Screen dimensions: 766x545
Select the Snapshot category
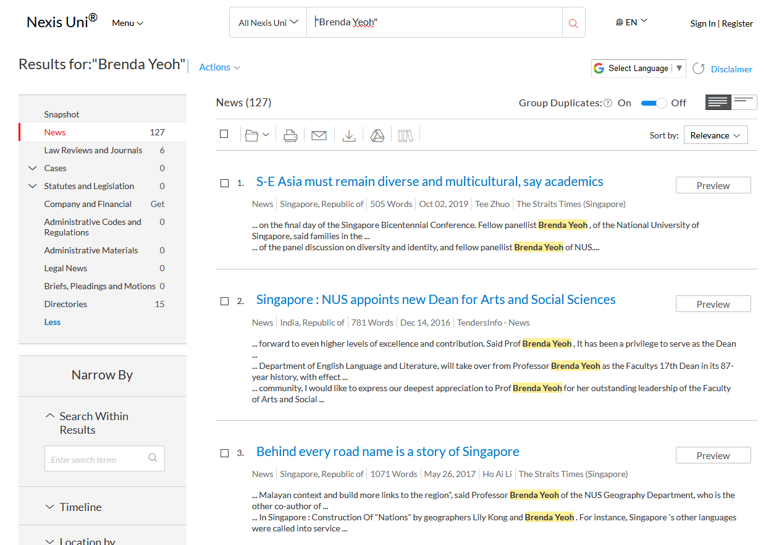(62, 114)
